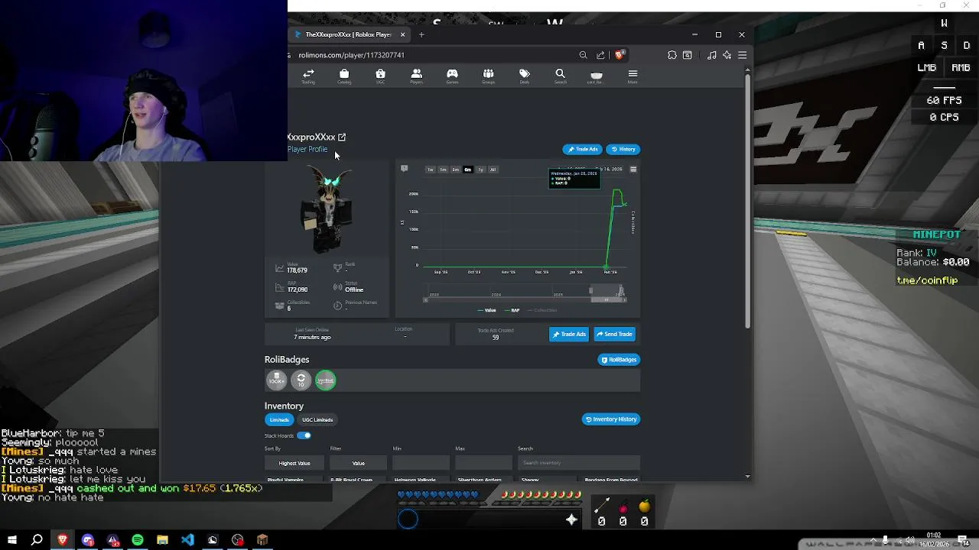Toggle the Value series in chart legend
Viewport: 979px width, 550px height.
[486, 310]
